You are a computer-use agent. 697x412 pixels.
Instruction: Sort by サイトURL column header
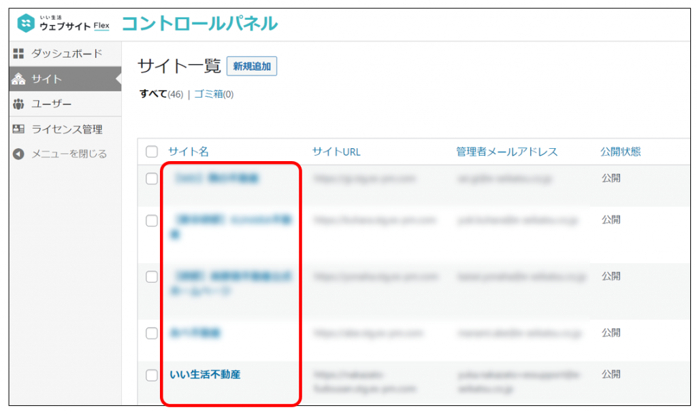tap(336, 152)
